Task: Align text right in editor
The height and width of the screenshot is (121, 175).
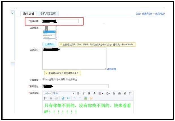Action: (x=125, y=93)
